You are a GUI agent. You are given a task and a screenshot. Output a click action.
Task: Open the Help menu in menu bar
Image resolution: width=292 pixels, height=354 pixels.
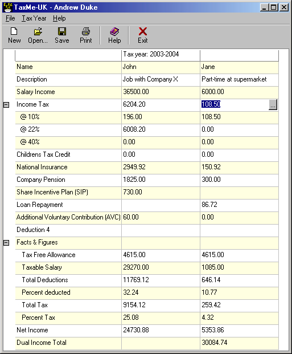pyautogui.click(x=59, y=18)
